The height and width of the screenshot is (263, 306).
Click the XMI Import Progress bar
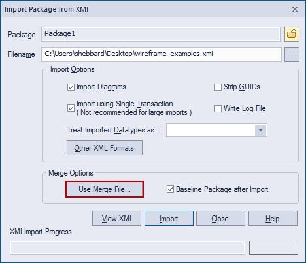coord(127,247)
